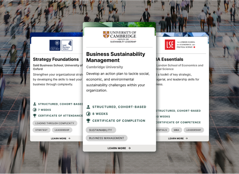239x174 pixels.
Task: Click the trophy icon beside Certificate of Attendance
Action: tap(35, 115)
